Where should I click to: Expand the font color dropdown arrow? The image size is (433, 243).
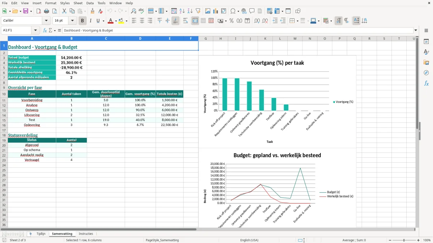[x=116, y=21]
